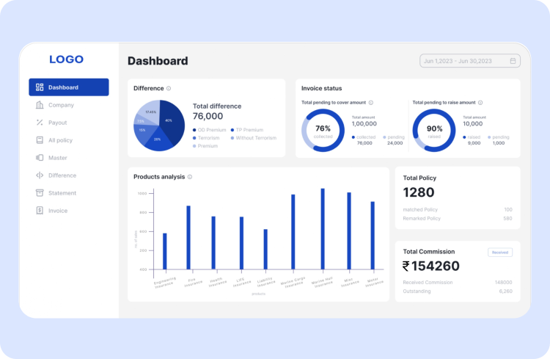
Task: Click the Invoice icon in sidebar
Action: click(40, 211)
